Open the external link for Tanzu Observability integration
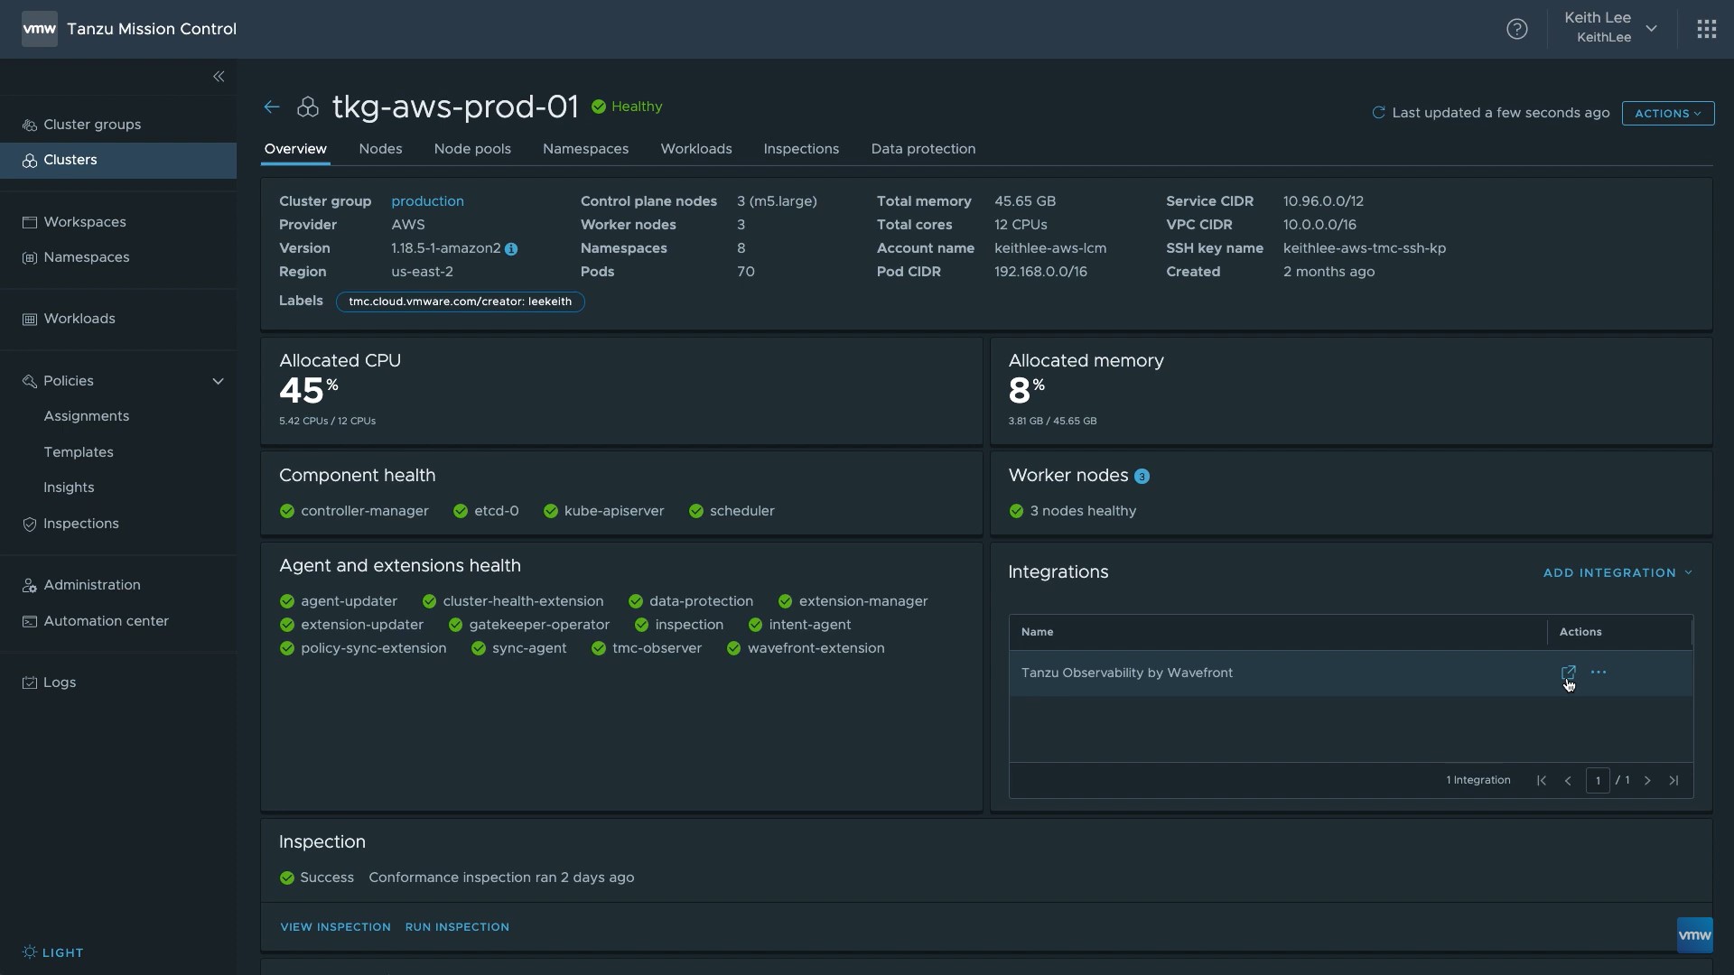Viewport: 1734px width, 975px height. click(x=1569, y=673)
